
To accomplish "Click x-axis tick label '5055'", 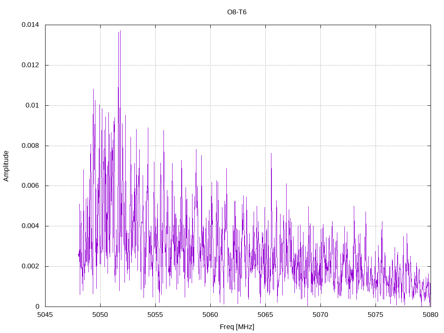I will point(155,315).
